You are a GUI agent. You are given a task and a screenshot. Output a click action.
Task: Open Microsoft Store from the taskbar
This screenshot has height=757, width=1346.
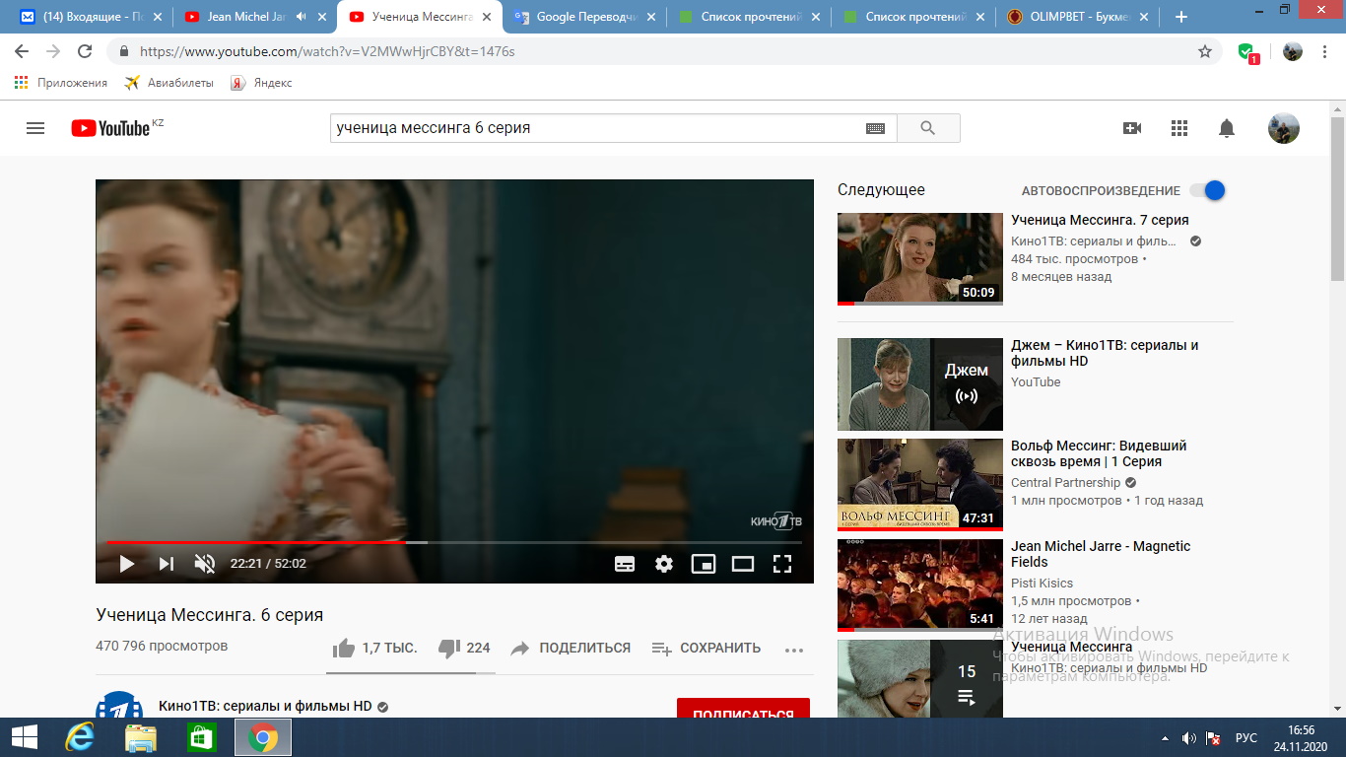[201, 737]
